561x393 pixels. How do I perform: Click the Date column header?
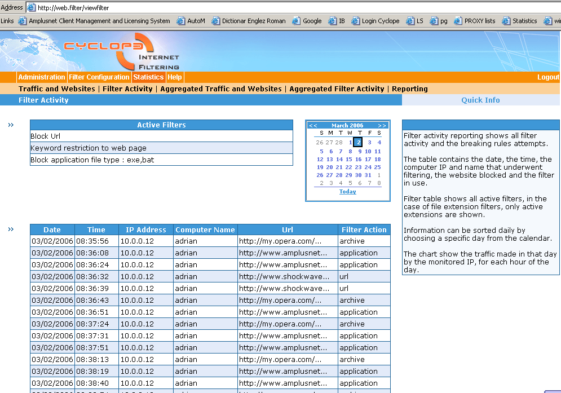click(52, 230)
